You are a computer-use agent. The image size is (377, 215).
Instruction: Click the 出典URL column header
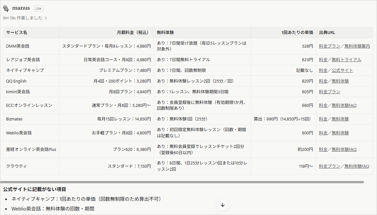pyautogui.click(x=345, y=32)
